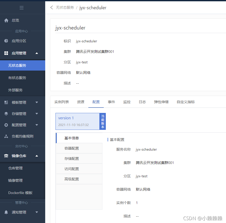The height and width of the screenshot is (223, 226).
Task: Switch to the 监控 tab
Action: [x=127, y=102]
